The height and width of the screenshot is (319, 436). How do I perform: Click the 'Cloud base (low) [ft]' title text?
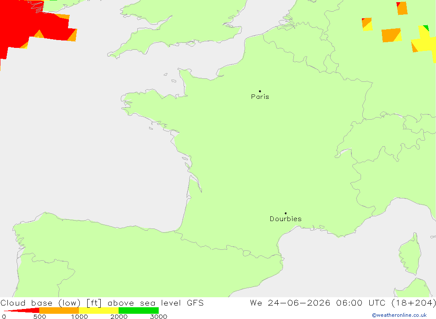(51, 303)
